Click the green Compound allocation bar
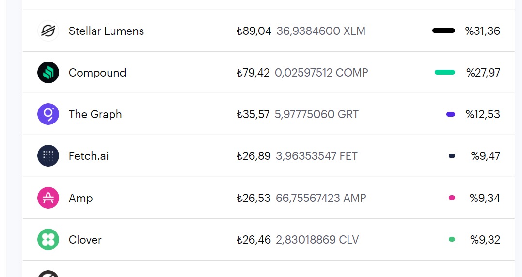 445,72
